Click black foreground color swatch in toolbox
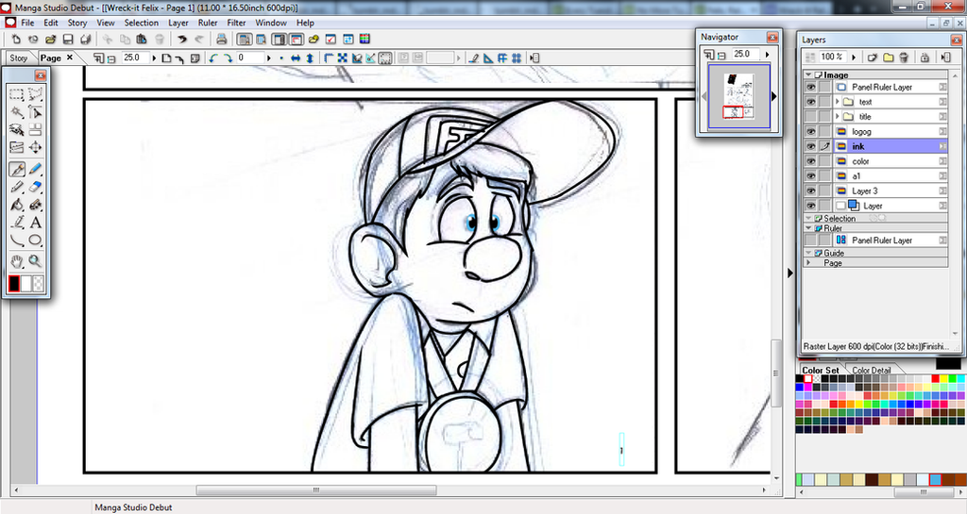967x514 pixels. 14,284
